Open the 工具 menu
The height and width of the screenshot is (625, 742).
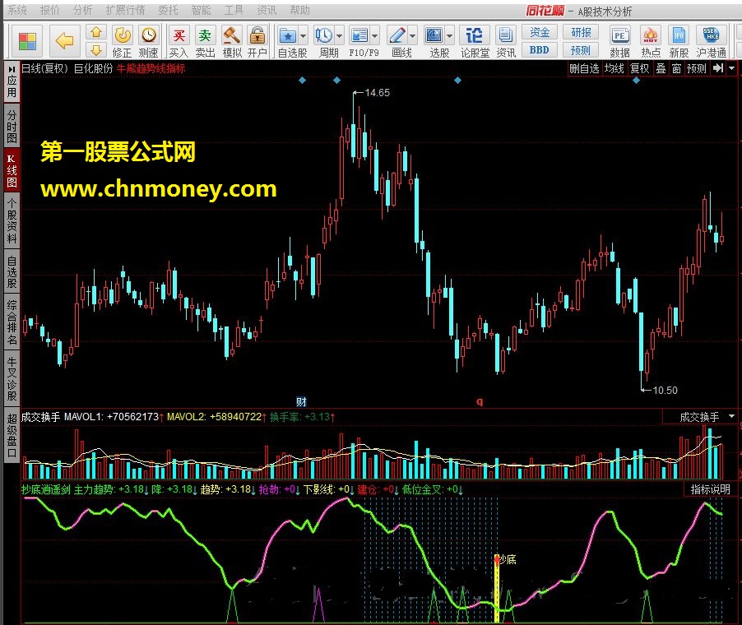point(234,10)
